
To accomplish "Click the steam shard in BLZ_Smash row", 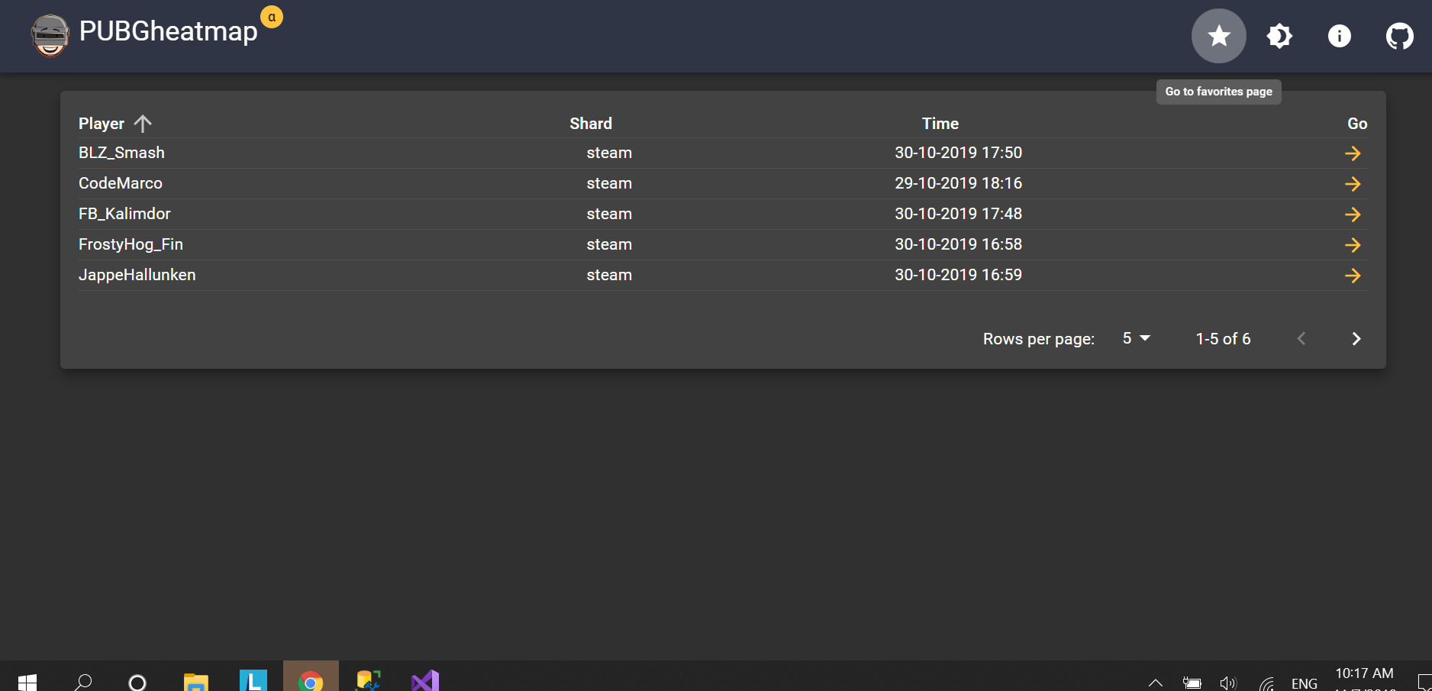I will tap(609, 153).
